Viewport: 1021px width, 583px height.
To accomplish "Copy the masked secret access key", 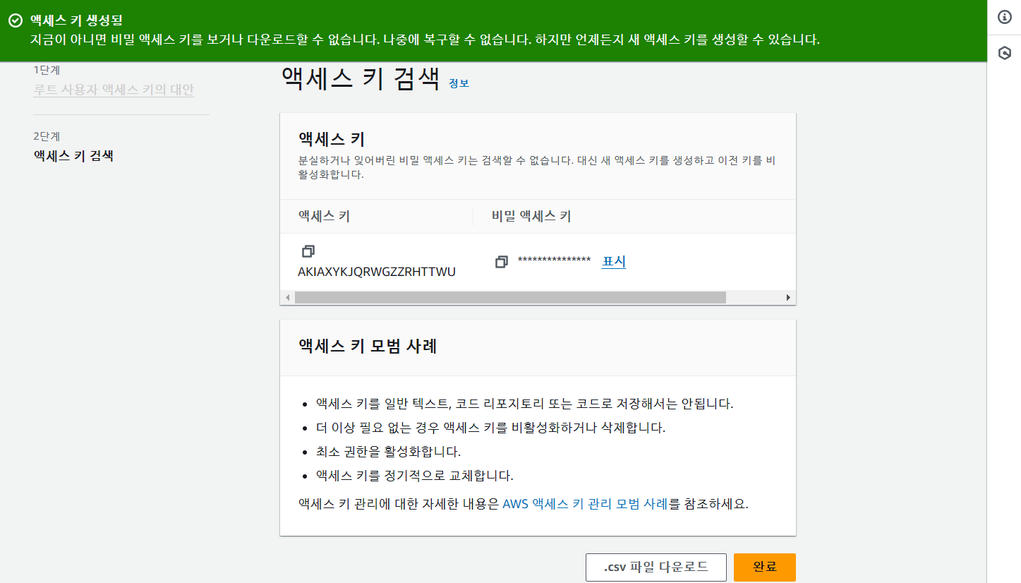I will (x=502, y=262).
